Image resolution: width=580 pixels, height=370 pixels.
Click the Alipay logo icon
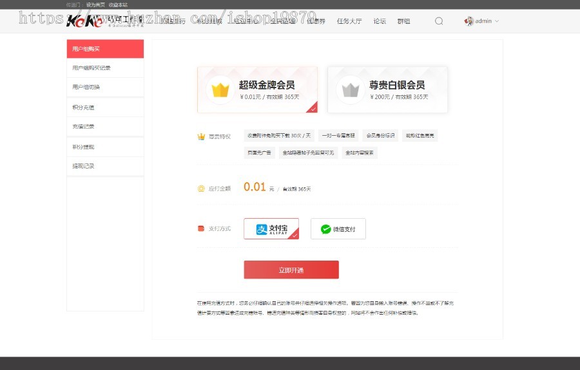point(262,229)
